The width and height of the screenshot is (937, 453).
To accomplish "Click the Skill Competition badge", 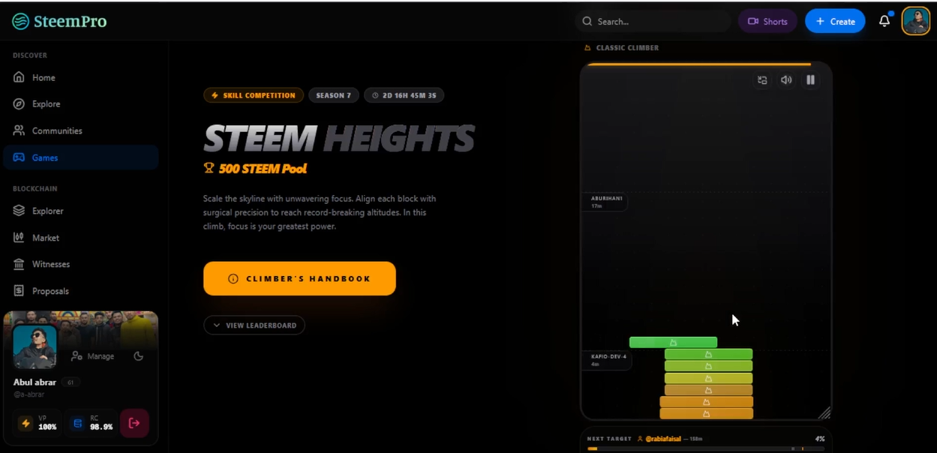I will click(254, 95).
